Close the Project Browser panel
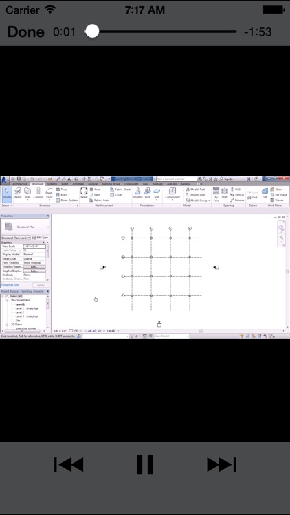 click(x=47, y=292)
